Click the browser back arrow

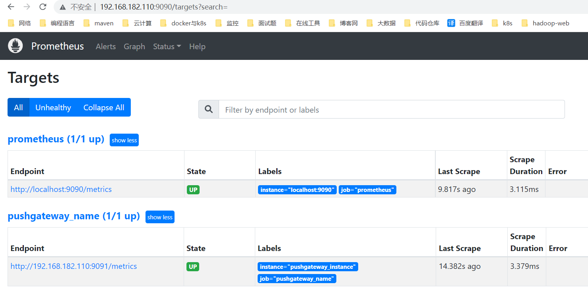pyautogui.click(x=10, y=7)
